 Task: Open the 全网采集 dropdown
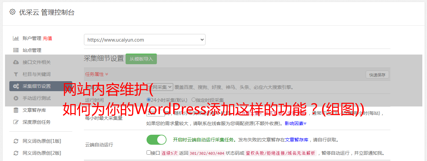160,87
